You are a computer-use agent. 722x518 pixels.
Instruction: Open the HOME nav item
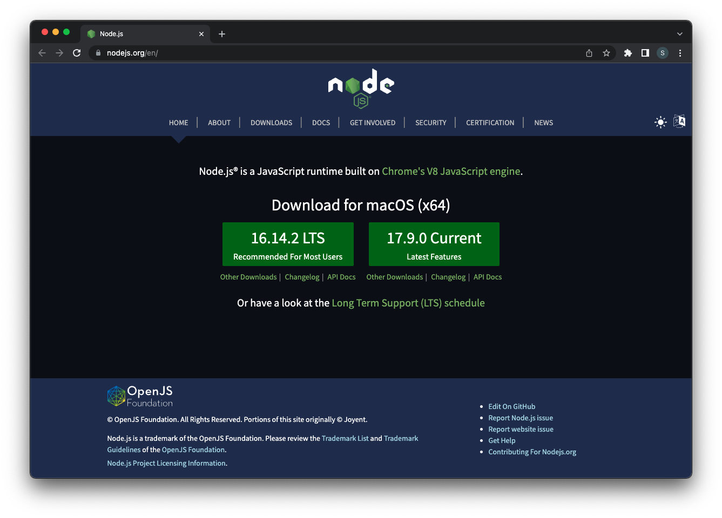coord(179,123)
